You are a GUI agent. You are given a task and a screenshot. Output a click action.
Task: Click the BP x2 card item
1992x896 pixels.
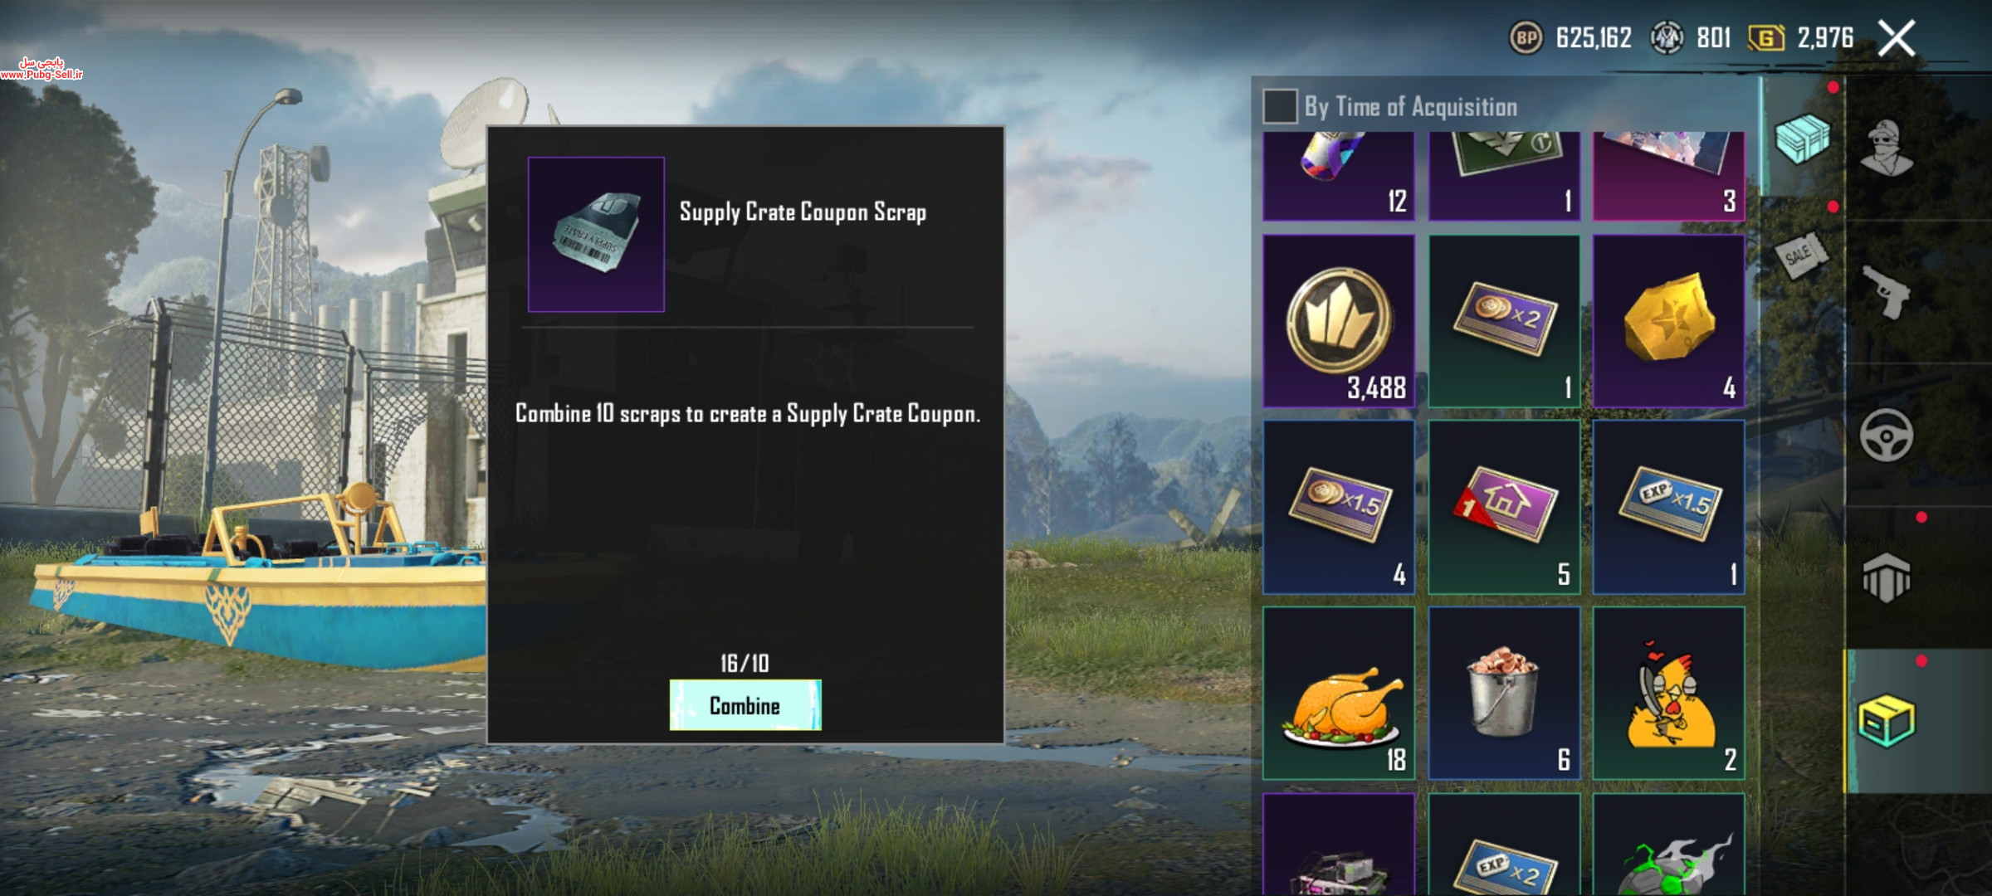(1504, 321)
